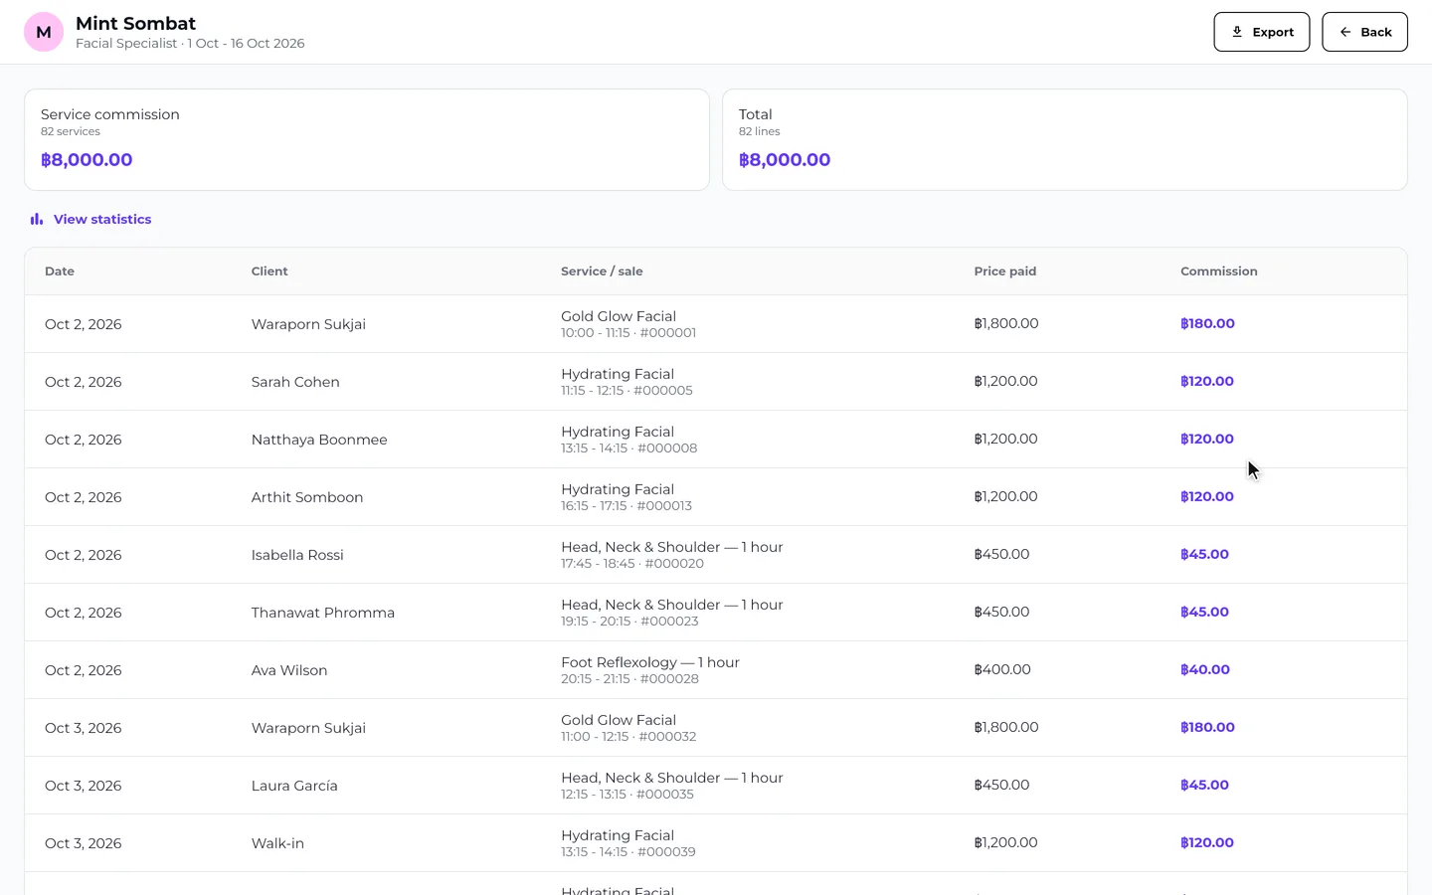Image resolution: width=1432 pixels, height=895 pixels.
Task: Click the ฿8,000.00 Service commission amount
Action: (87, 160)
